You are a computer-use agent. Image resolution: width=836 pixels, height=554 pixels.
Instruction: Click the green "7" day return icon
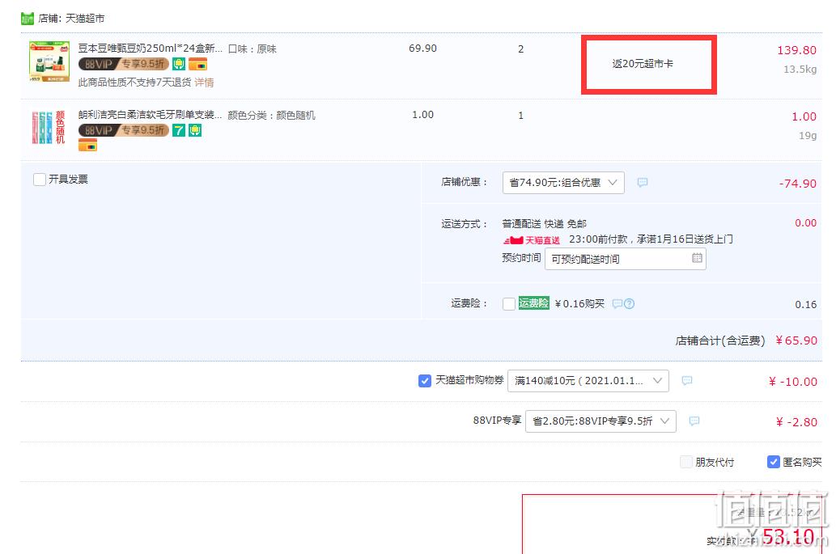[x=179, y=130]
